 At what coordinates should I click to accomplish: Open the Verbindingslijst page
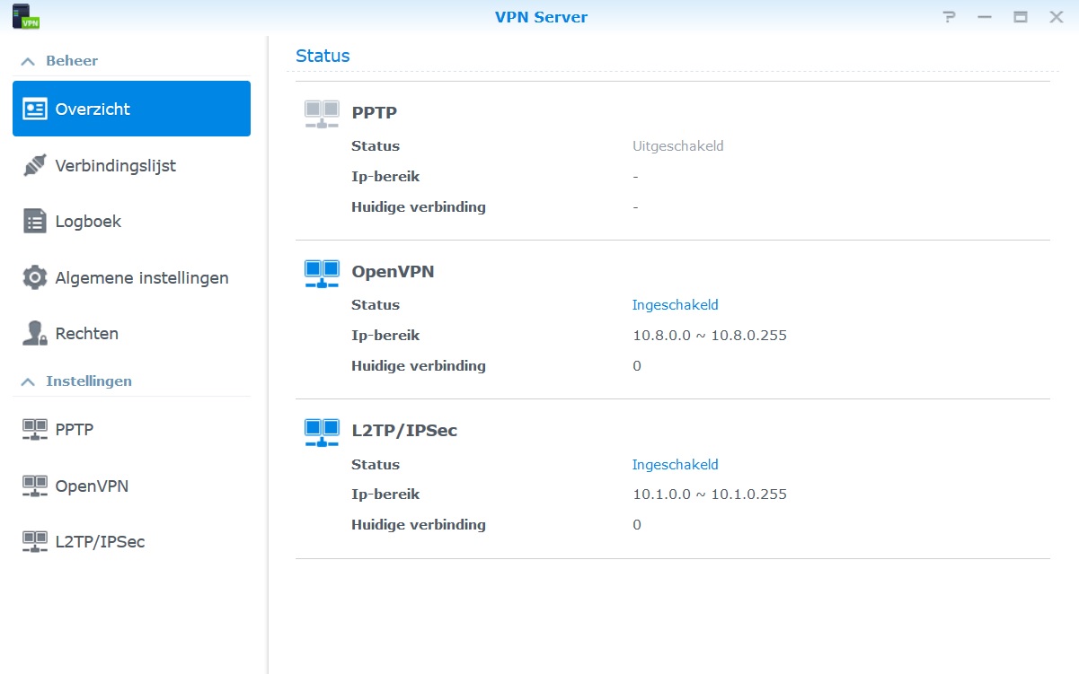pyautogui.click(x=115, y=166)
